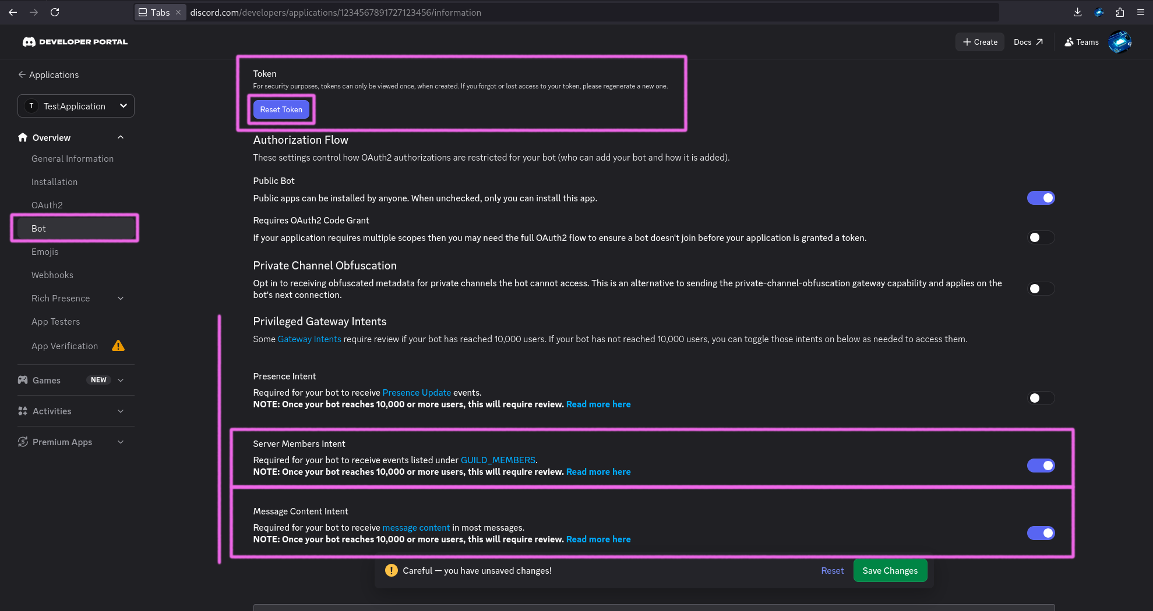Go back with the browser back arrow
Viewport: 1153px width, 611px height.
click(x=13, y=12)
